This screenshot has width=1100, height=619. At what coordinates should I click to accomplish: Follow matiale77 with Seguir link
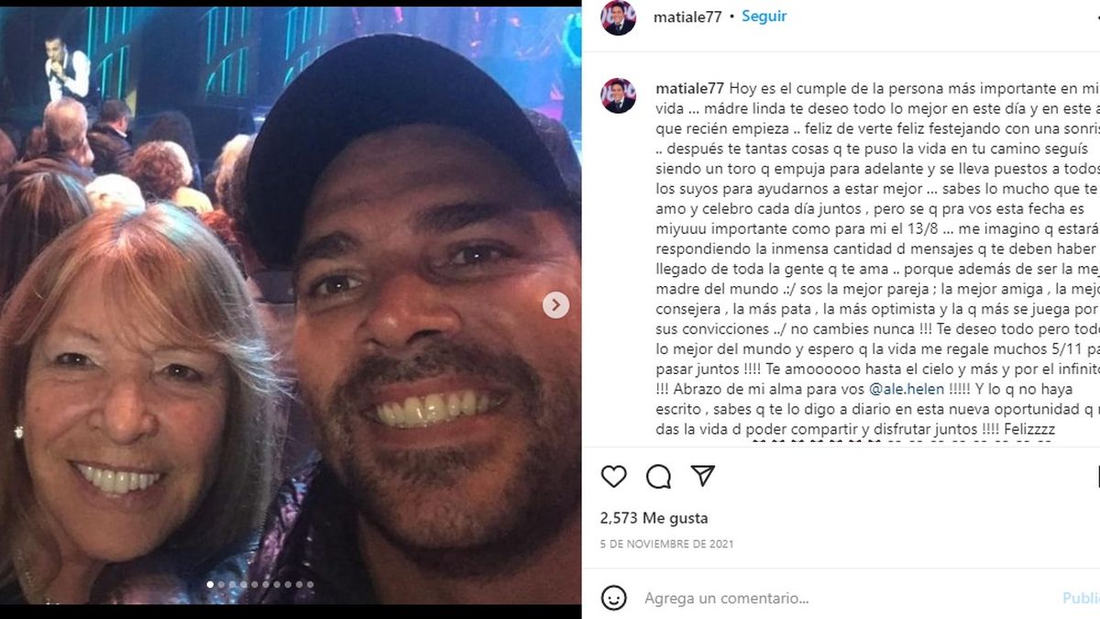tap(764, 17)
